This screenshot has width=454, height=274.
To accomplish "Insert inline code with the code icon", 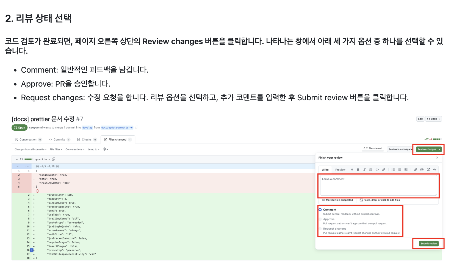I will pos(377,170).
